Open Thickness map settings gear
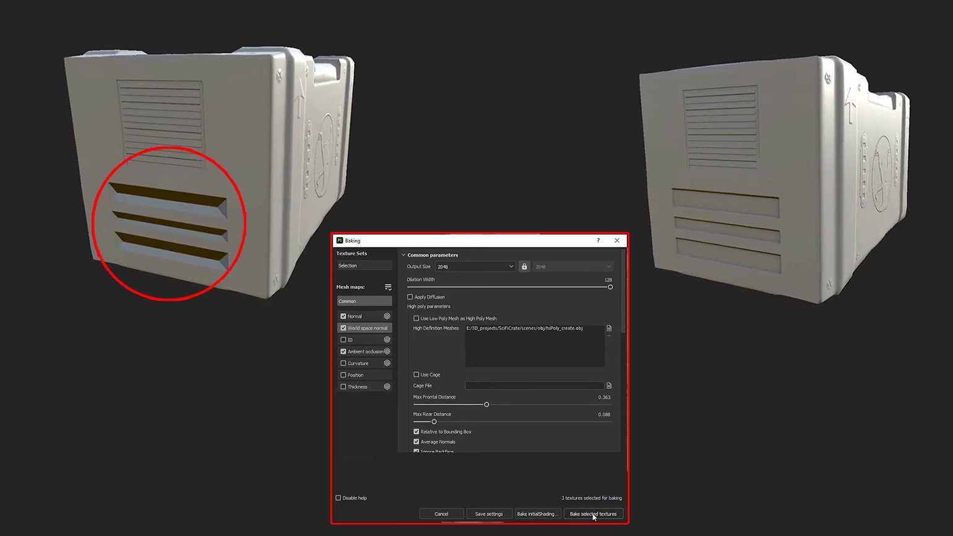Screen dimensions: 953x536 (387, 387)
